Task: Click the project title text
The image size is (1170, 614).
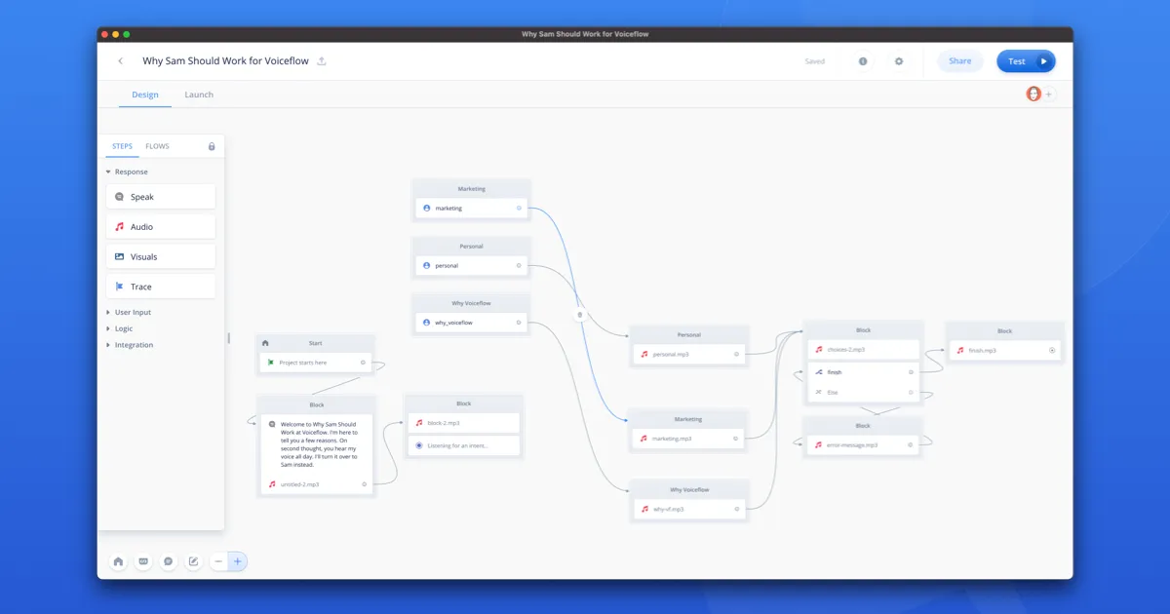Action: point(225,61)
